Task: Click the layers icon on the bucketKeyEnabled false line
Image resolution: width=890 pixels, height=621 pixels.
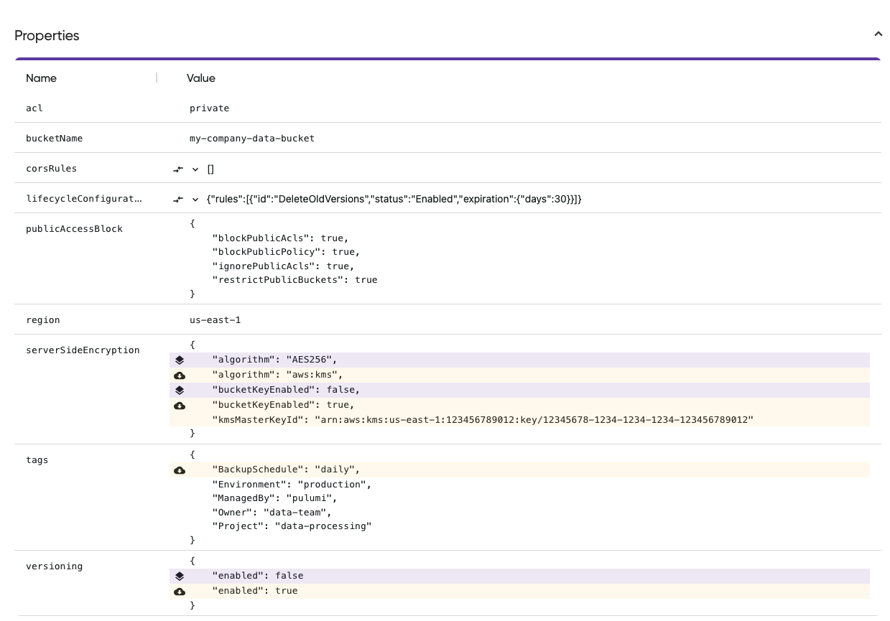Action: [x=180, y=390]
